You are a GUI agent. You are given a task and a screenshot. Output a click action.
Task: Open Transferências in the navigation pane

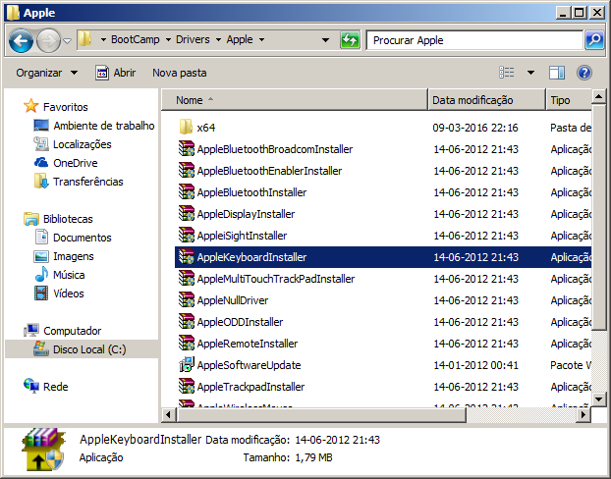pos(79,182)
